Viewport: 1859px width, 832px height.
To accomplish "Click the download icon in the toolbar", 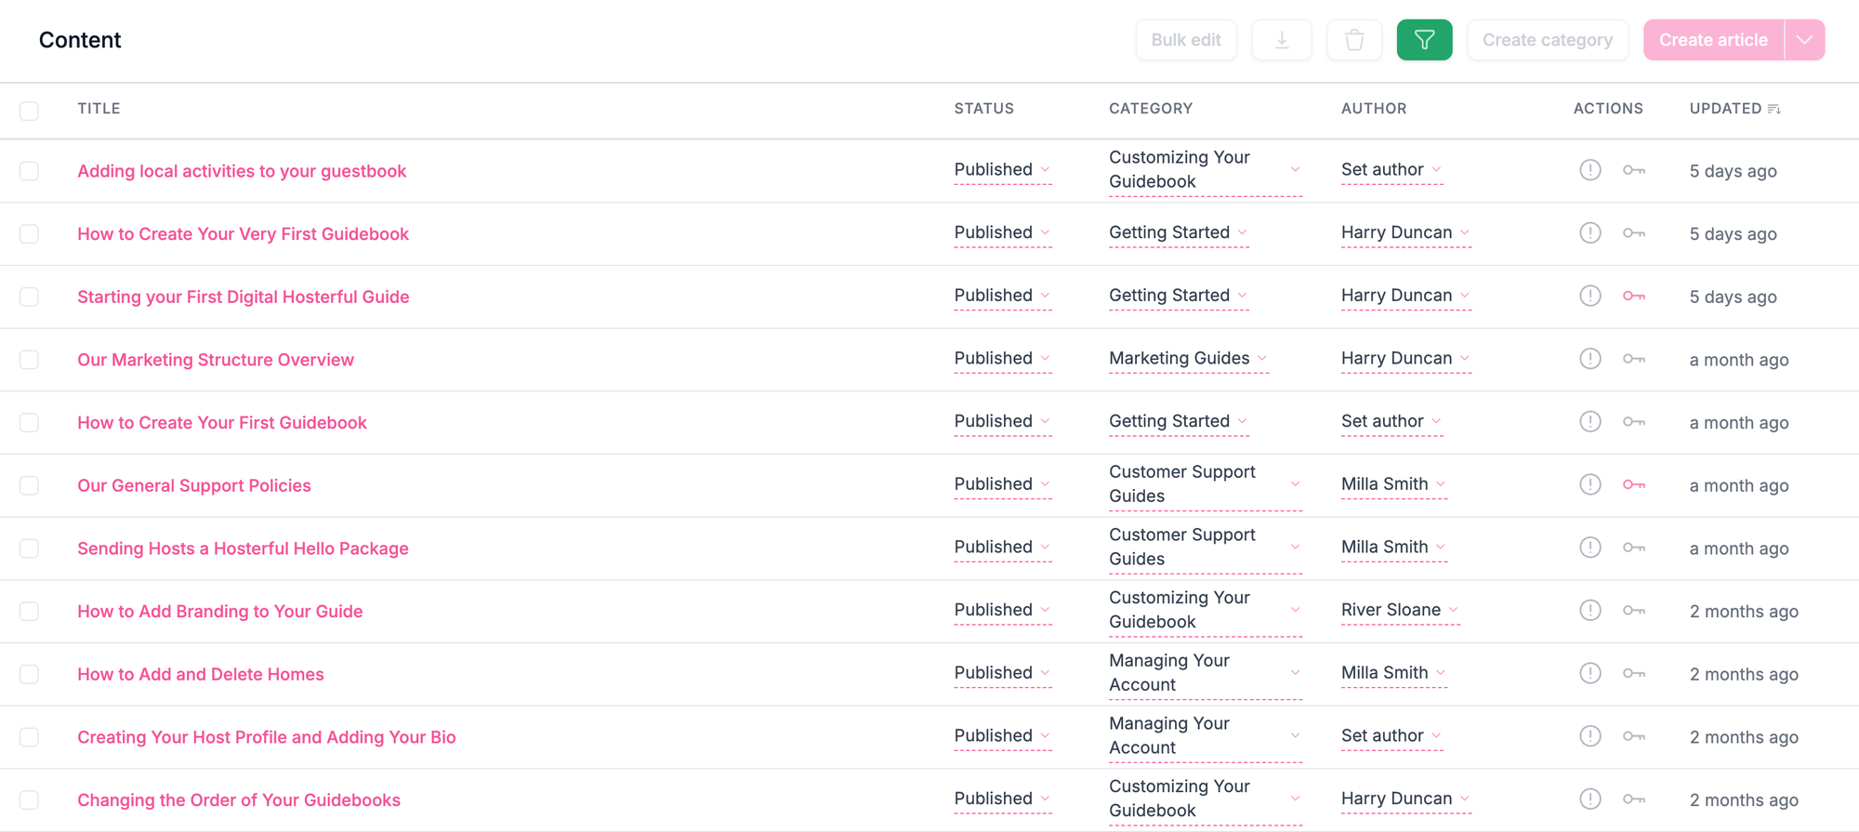I will 1282,40.
